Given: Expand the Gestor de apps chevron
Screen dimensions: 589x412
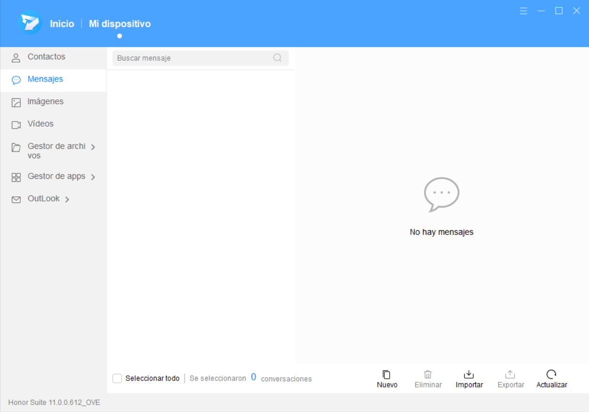Looking at the screenshot, I should [93, 177].
